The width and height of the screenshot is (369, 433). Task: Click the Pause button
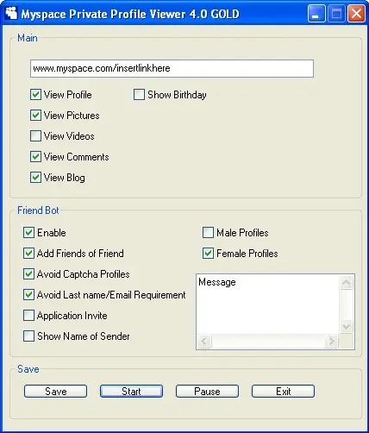point(207,392)
